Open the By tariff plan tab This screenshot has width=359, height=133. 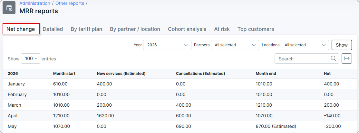[86, 29]
